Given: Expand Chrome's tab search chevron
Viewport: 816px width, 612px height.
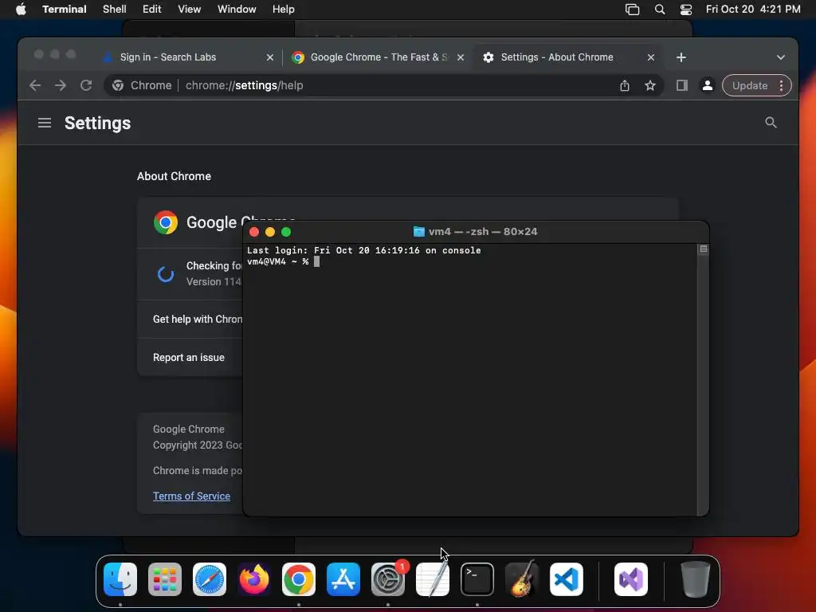Looking at the screenshot, I should pos(781,57).
